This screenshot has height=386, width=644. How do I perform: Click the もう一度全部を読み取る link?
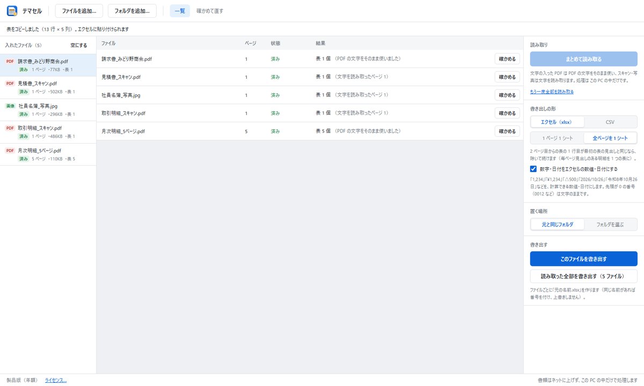[552, 92]
